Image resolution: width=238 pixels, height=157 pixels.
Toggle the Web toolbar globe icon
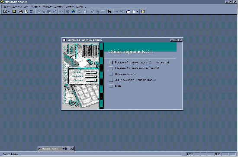tap(74, 12)
